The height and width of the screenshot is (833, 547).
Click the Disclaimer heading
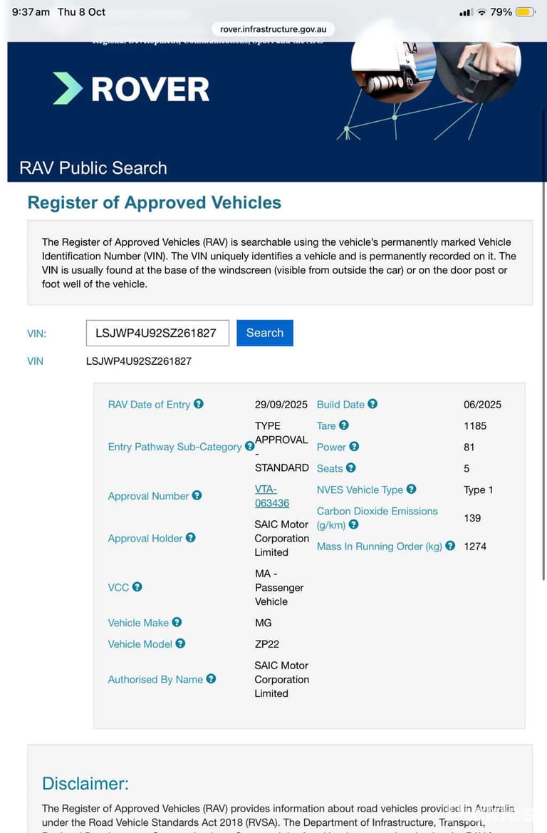pos(85,783)
